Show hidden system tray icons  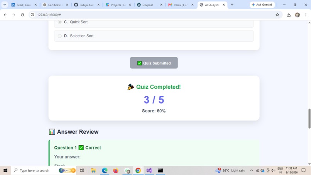[x=251, y=170]
